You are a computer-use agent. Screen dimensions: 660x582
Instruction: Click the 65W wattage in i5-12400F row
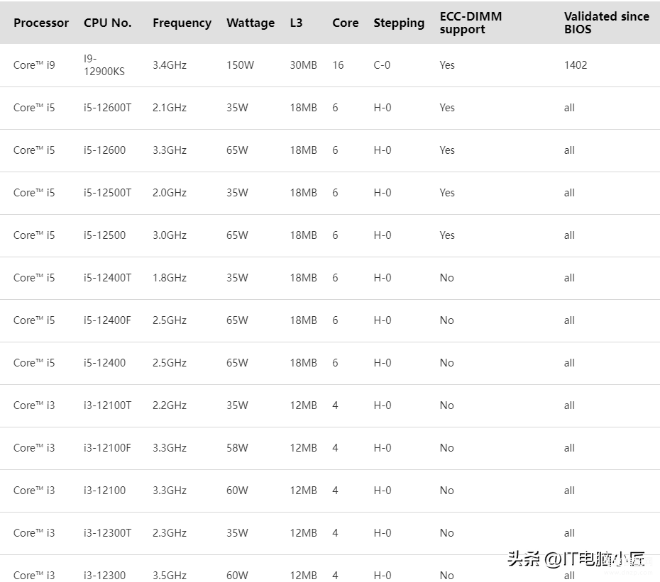coord(237,320)
